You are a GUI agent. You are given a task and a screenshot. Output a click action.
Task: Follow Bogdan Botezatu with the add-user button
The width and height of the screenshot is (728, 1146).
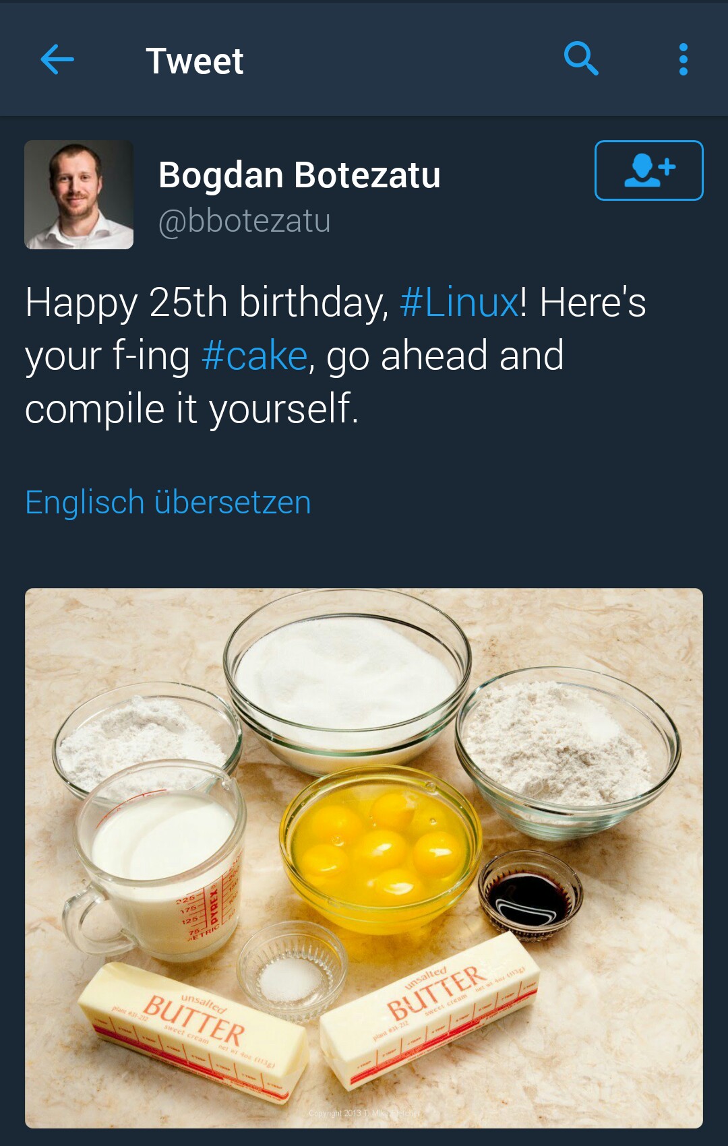[x=648, y=170]
